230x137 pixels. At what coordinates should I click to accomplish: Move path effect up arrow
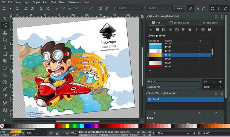pos(199,113)
